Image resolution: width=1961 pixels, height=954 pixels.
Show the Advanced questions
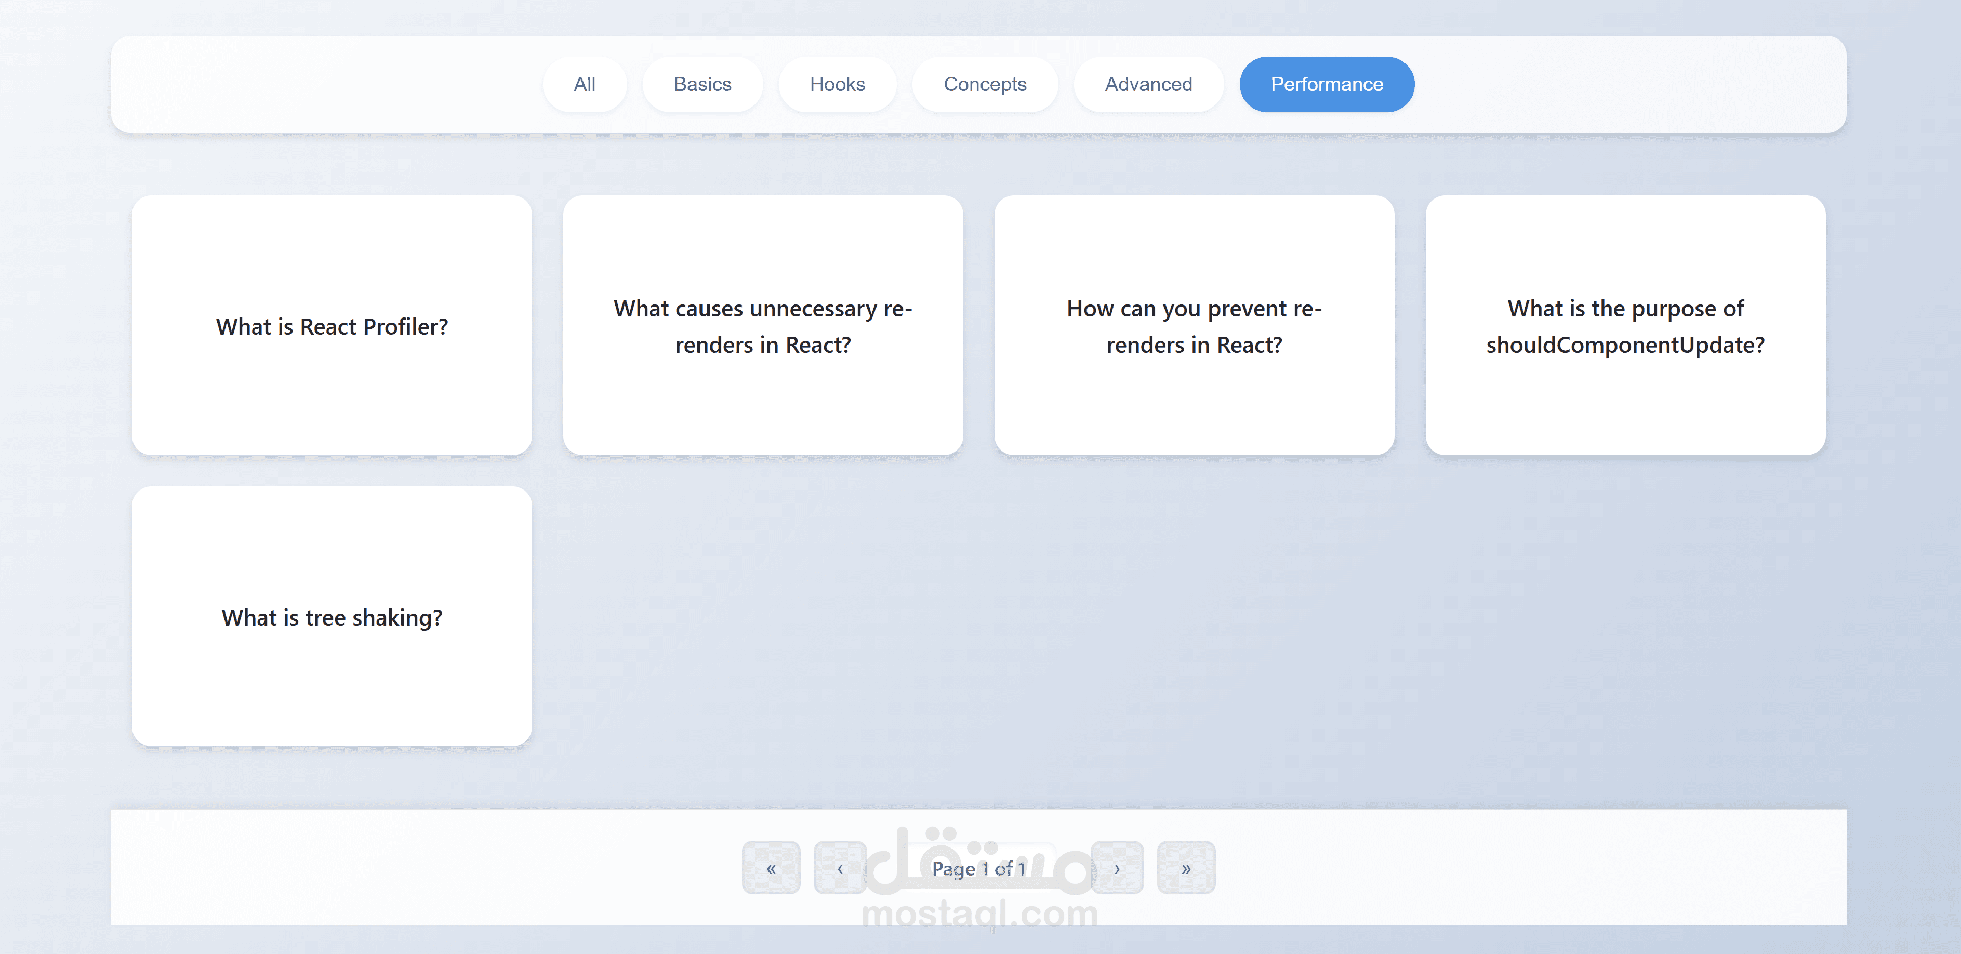coord(1148,85)
